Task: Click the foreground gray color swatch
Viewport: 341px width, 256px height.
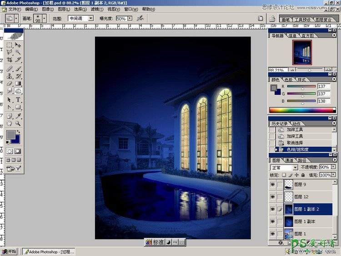Action: pos(10,135)
